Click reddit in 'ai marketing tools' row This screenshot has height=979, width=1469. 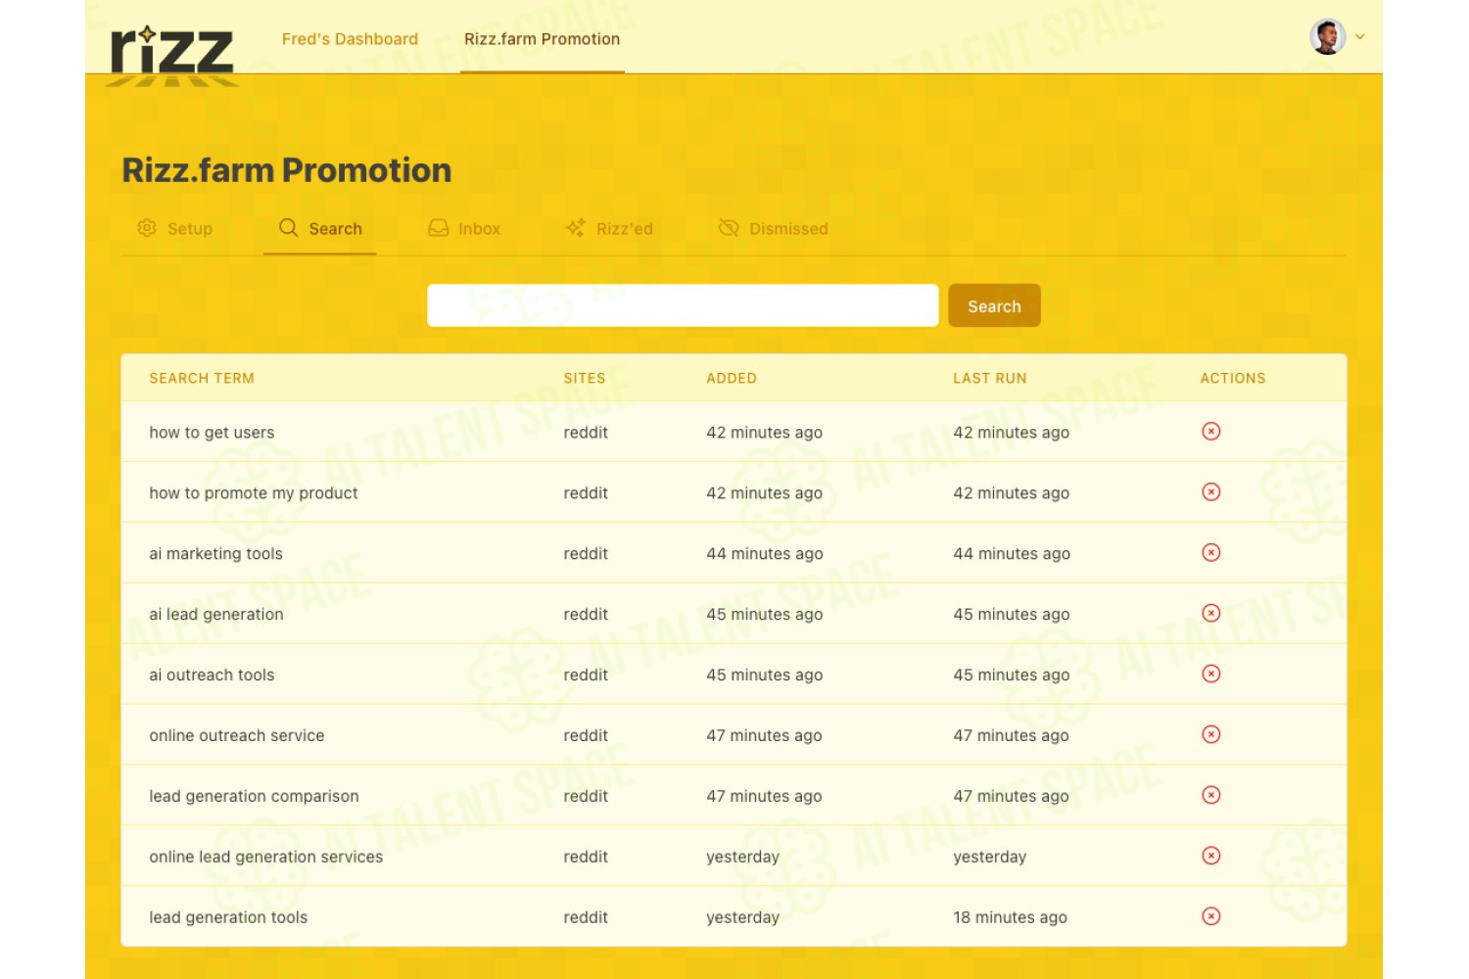[586, 554]
